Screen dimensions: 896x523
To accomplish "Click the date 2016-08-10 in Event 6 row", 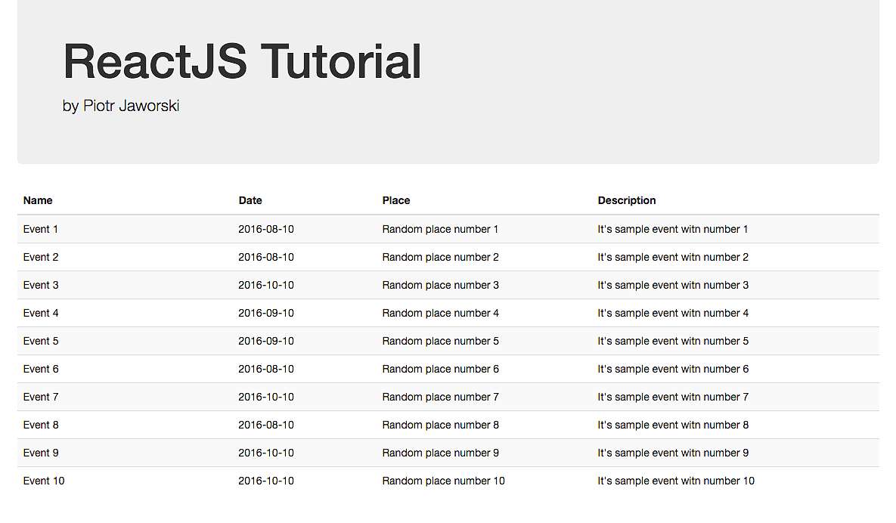I will pos(266,369).
